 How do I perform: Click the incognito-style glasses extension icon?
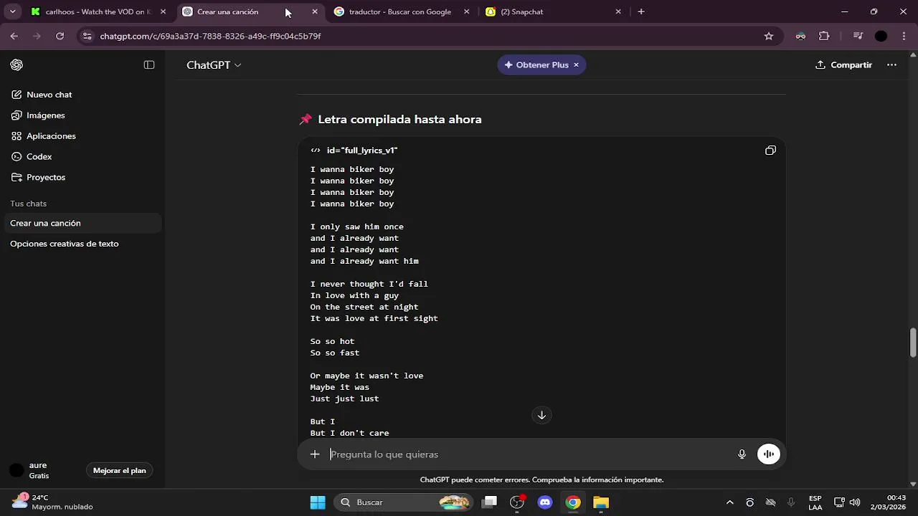[800, 36]
